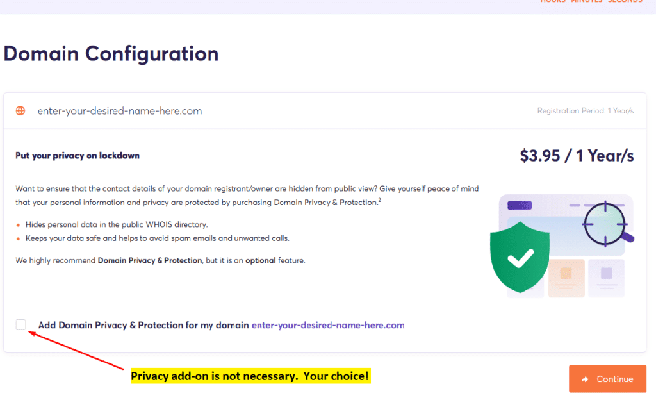Click the footnote 2 superscript after Protection

pyautogui.click(x=379, y=200)
